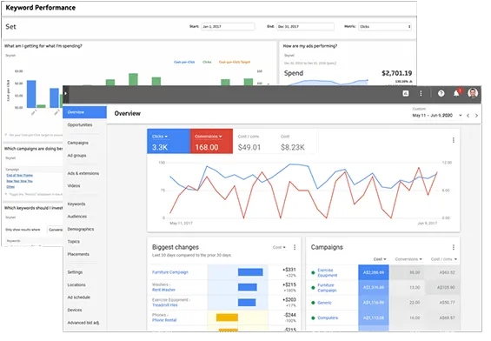Open the Computers campaign link
The image size is (491, 341).
tap(328, 318)
